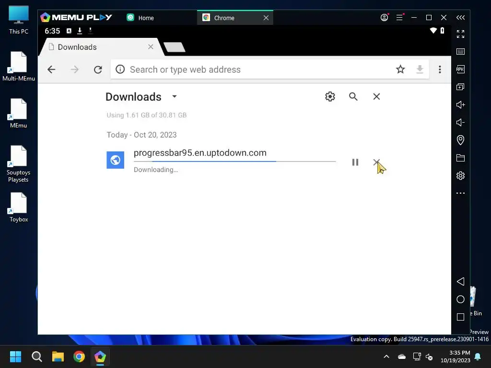Decrease emulator volume
Screen dimensions: 491x368
(x=460, y=122)
